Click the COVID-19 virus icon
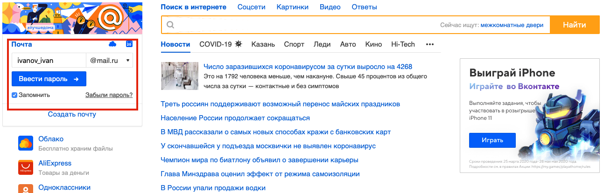604x193 pixels. coord(239,44)
